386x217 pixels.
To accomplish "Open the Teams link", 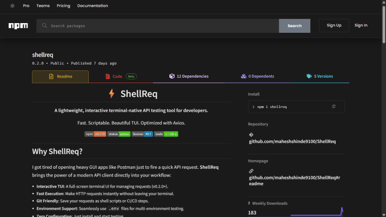I will 43,6.
